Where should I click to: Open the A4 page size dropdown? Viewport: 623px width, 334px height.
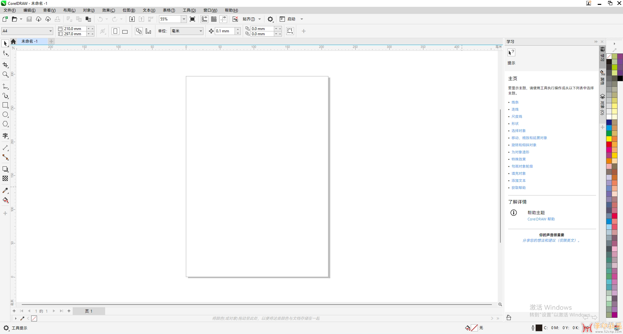point(51,31)
